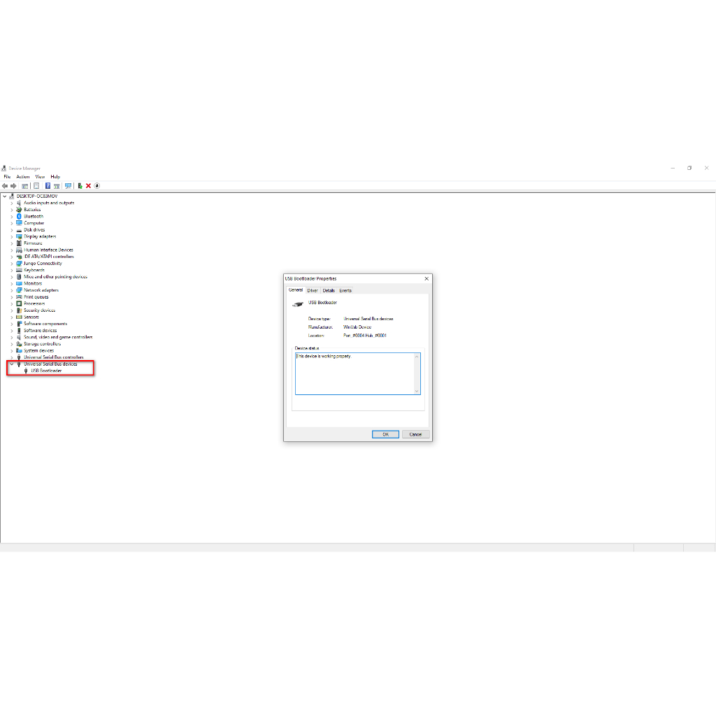Image resolution: width=716 pixels, height=716 pixels.
Task: Expand the Display adapters category
Action: point(11,236)
